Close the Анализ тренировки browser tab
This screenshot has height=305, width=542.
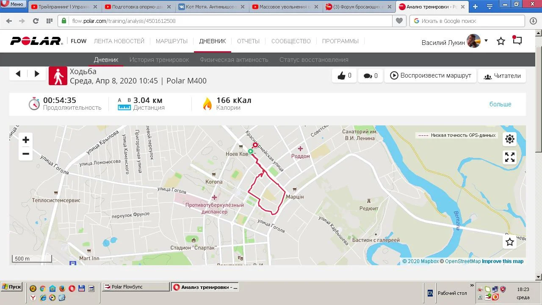(x=463, y=7)
